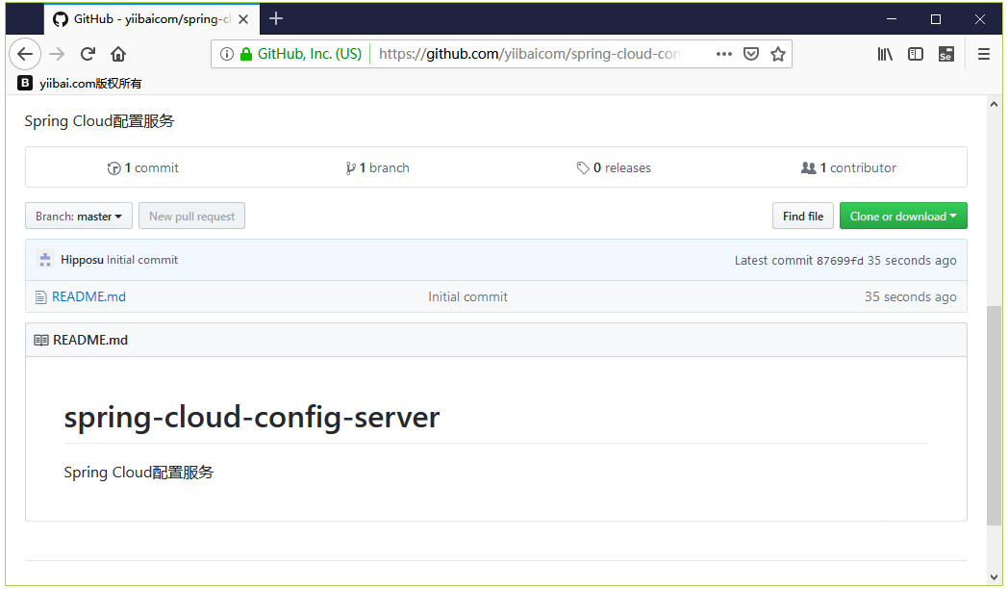Image resolution: width=1008 pixels, height=589 pixels.
Task: Minimize the Firefox window
Action: click(x=891, y=19)
